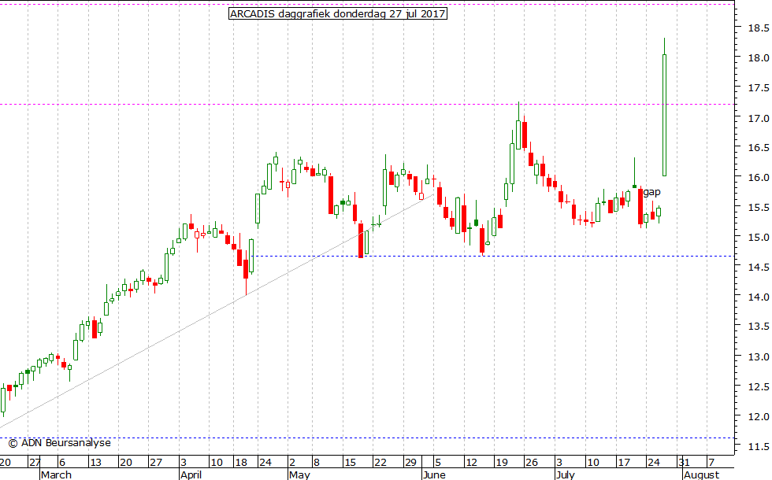
Task: Click the 'June' month label
Action: pos(434,474)
